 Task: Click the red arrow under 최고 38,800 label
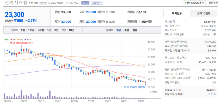click(x=21, y=46)
